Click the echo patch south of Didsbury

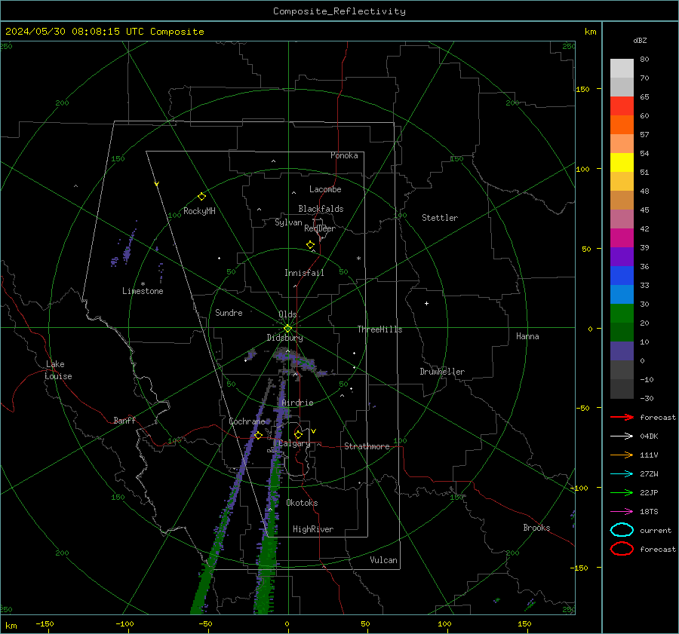click(299, 361)
